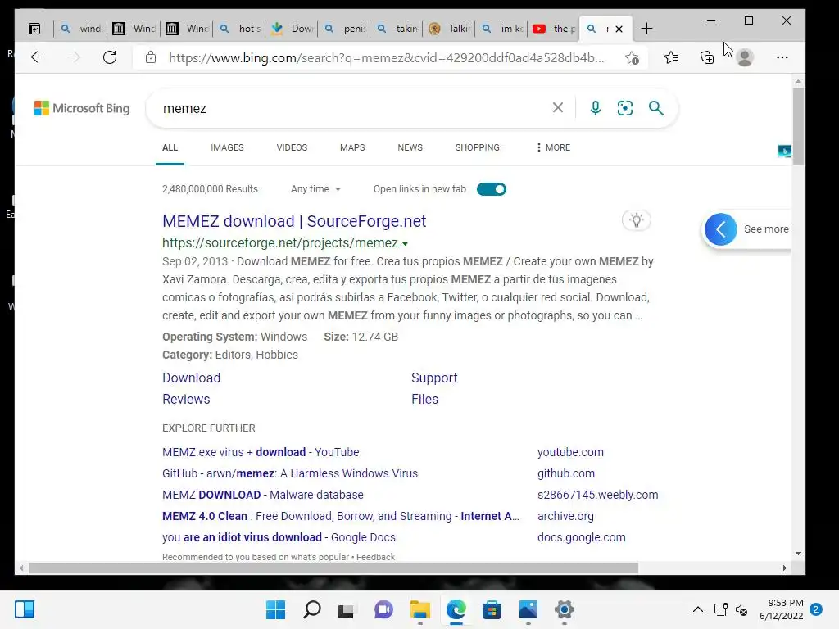839x629 pixels.
Task: Click the Support sitelink
Action: click(x=434, y=378)
